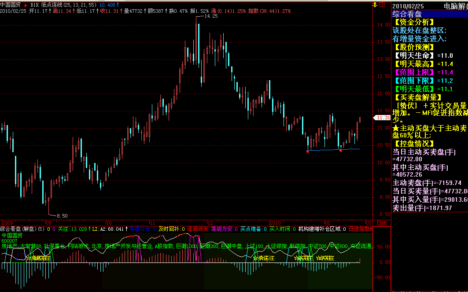
Task: Click 【资金分析】 section heading
Action: coord(414,22)
